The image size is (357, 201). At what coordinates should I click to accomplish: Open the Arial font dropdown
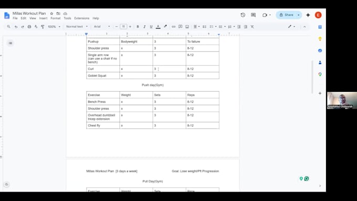coord(102,27)
